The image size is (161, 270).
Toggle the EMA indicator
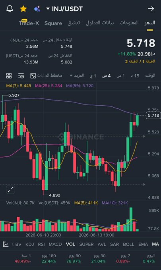(143, 244)
